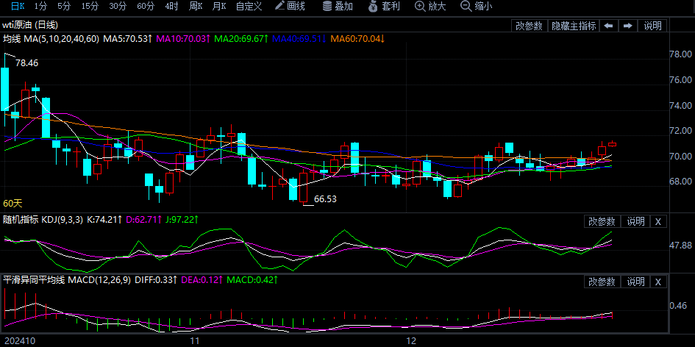
Task: Hide the main chart indicator
Action: tap(574, 26)
